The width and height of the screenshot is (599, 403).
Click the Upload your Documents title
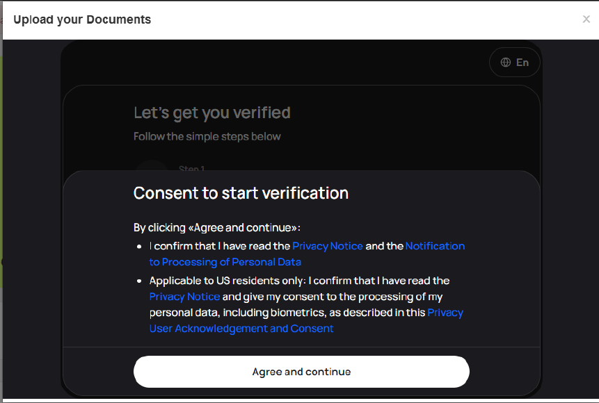tap(82, 19)
